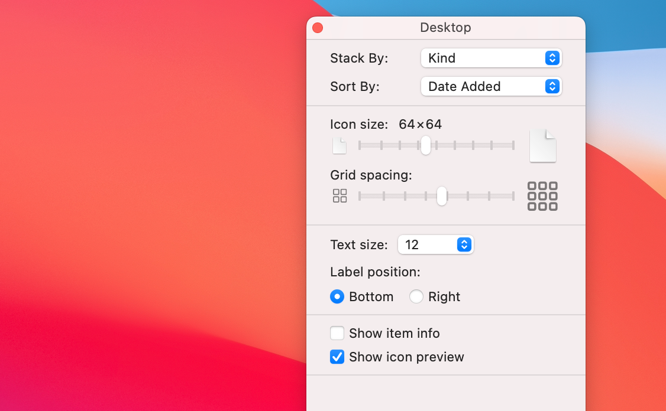666x411 pixels.
Task: Click the Desktop window title
Action: (x=445, y=28)
